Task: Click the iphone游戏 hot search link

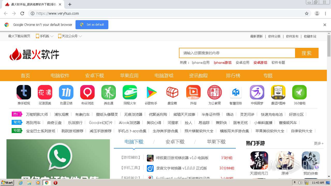Action: click(x=223, y=63)
